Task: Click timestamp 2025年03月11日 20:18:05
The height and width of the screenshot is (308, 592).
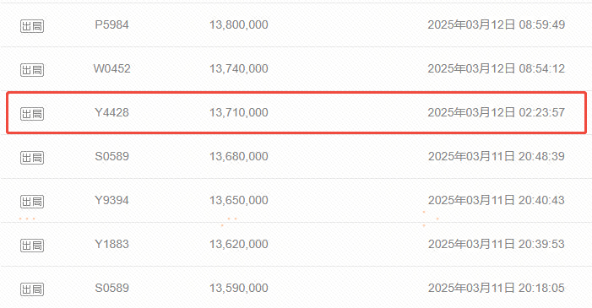Action: click(497, 288)
